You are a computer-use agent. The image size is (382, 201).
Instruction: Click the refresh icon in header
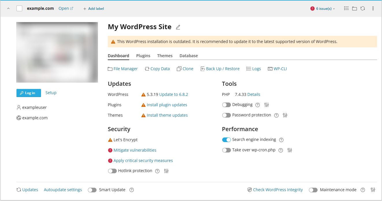click(x=363, y=8)
